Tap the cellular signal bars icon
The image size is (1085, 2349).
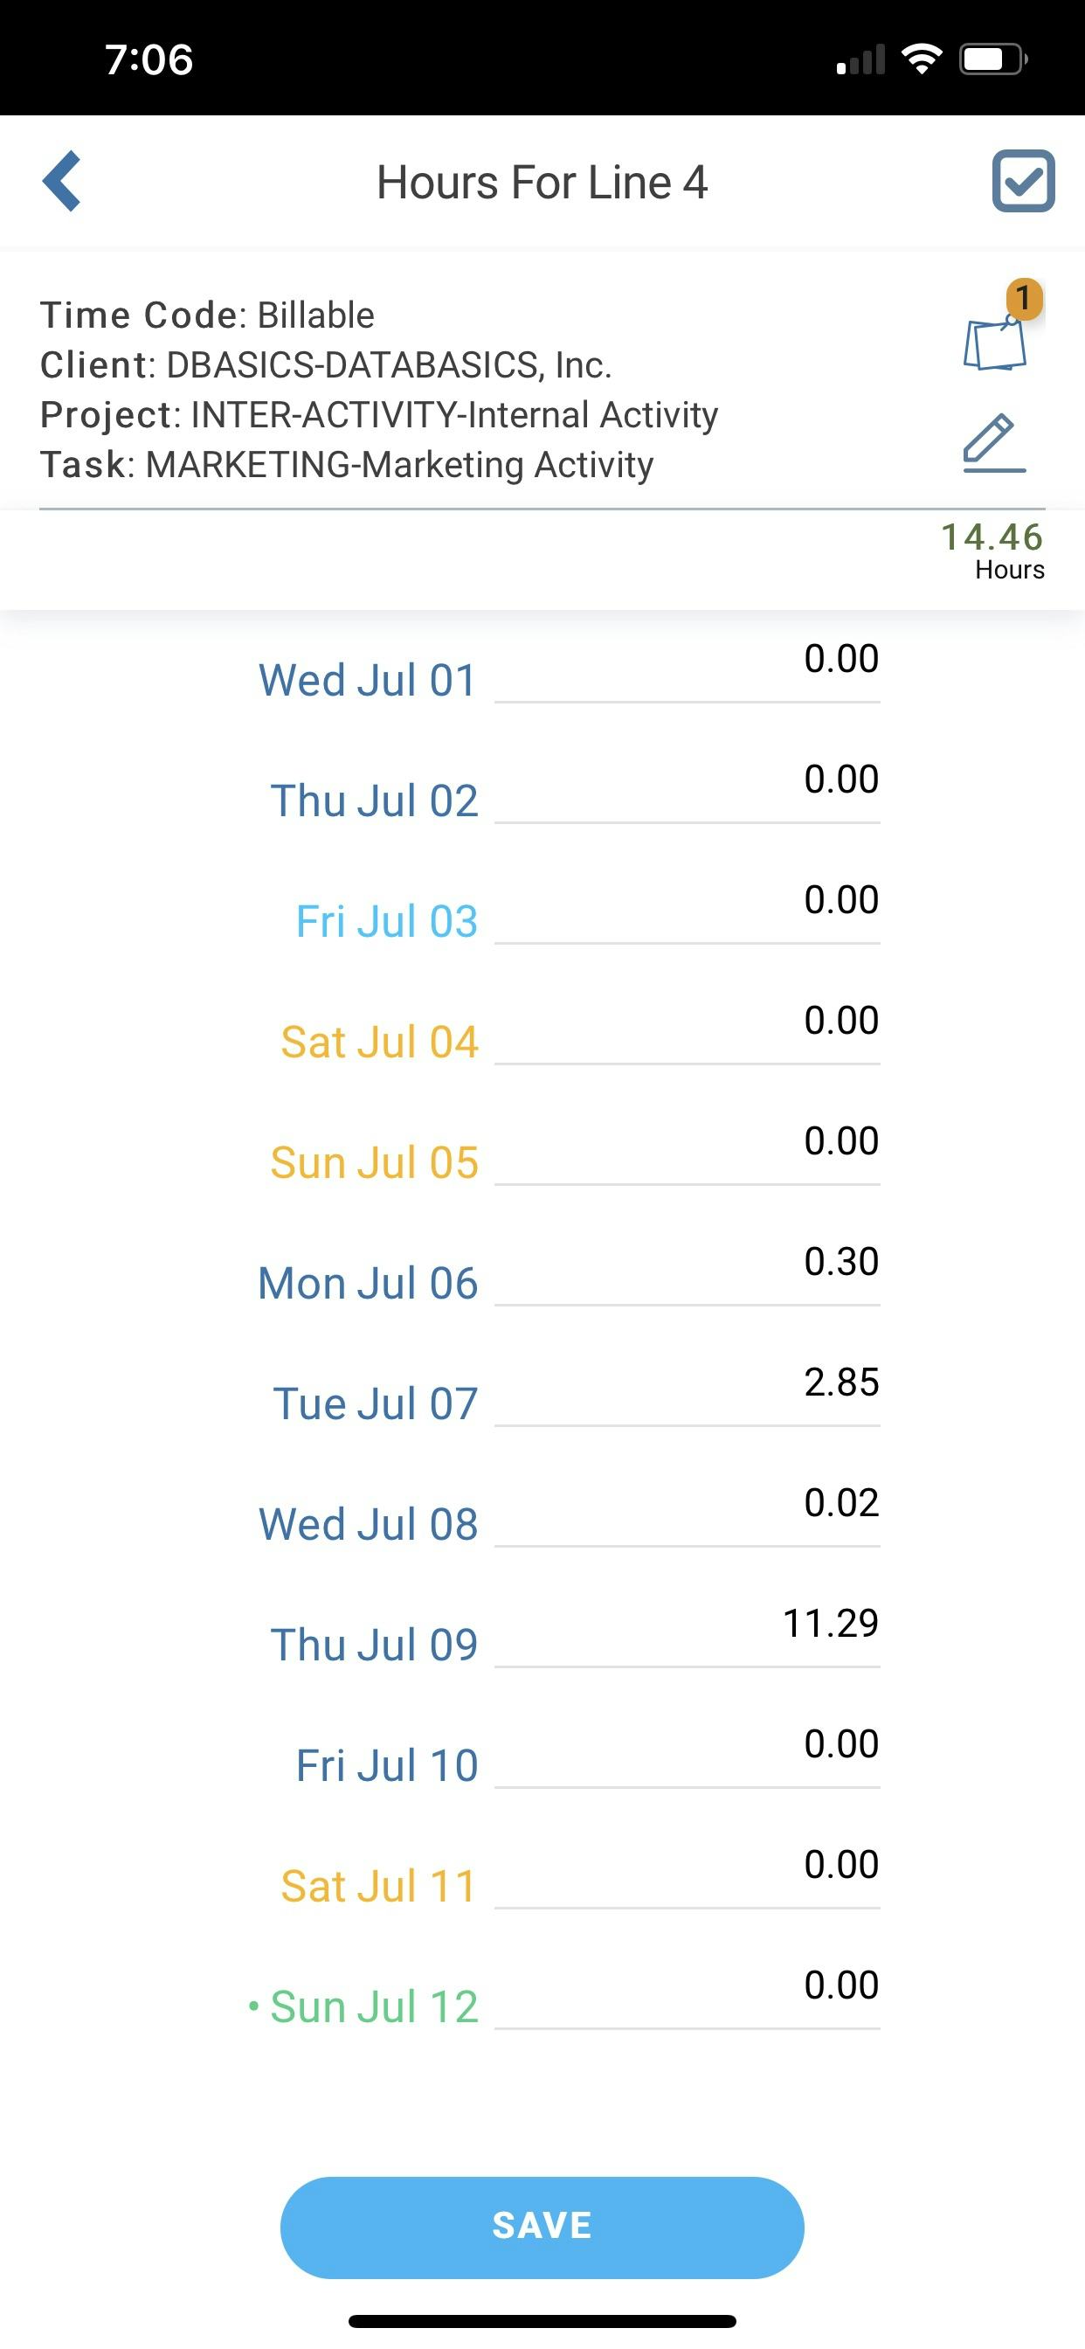(860, 59)
